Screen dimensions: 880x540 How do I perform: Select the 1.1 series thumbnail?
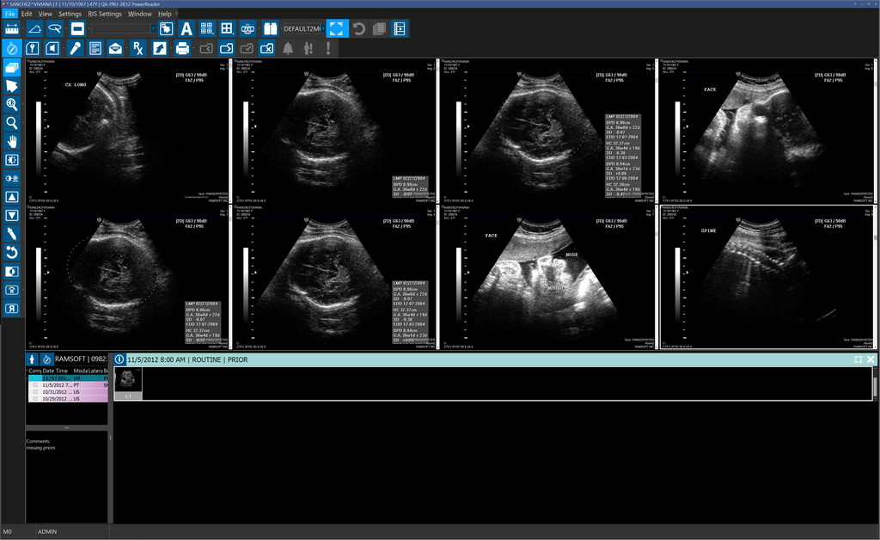coord(128,383)
